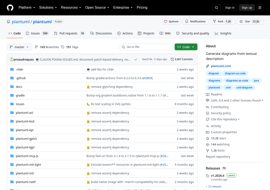Screen dimensions: 270x190
Task: Open the plantuml.com link
Action: (221, 66)
